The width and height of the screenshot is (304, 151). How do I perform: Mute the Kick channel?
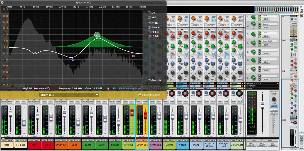[x=31, y=101]
